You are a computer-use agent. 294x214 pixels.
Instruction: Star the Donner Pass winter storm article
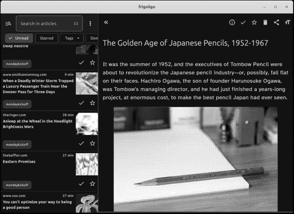click(x=93, y=103)
